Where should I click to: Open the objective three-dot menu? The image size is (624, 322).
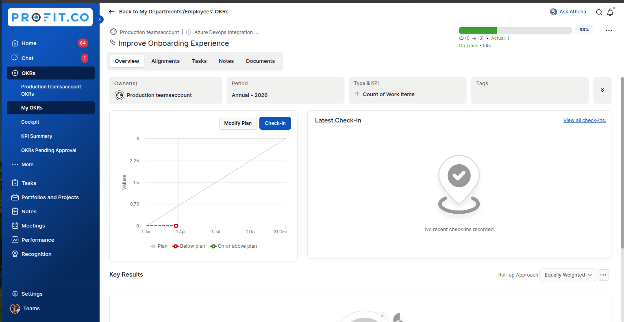tap(609, 30)
